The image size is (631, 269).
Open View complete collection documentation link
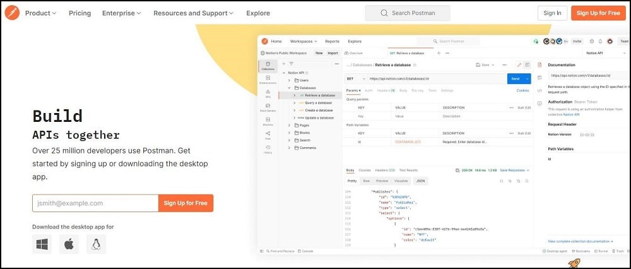[x=581, y=242]
